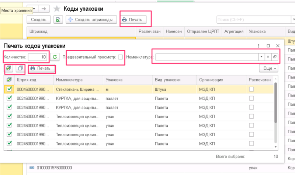Click the Количество input field

coord(38,57)
